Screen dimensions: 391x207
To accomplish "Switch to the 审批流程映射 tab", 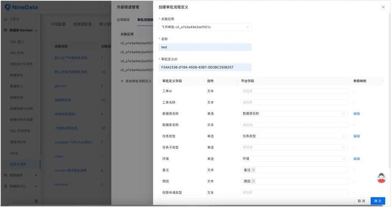I will [x=145, y=20].
